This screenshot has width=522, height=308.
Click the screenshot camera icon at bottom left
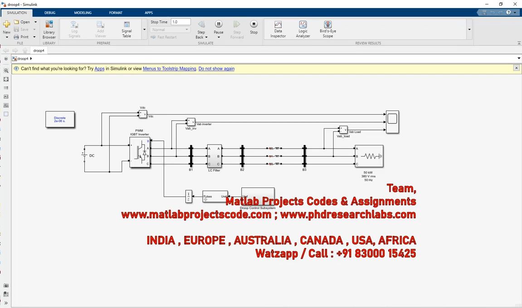6,285
